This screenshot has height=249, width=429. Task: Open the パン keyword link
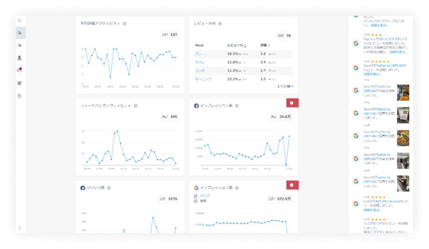pyautogui.click(x=198, y=54)
